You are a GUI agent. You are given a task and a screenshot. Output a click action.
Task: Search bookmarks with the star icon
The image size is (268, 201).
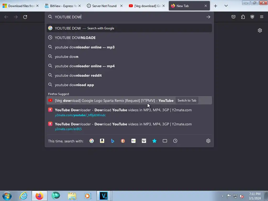tap(154, 141)
